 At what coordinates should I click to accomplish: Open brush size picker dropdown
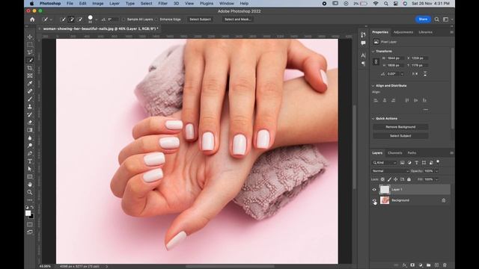coord(97,20)
